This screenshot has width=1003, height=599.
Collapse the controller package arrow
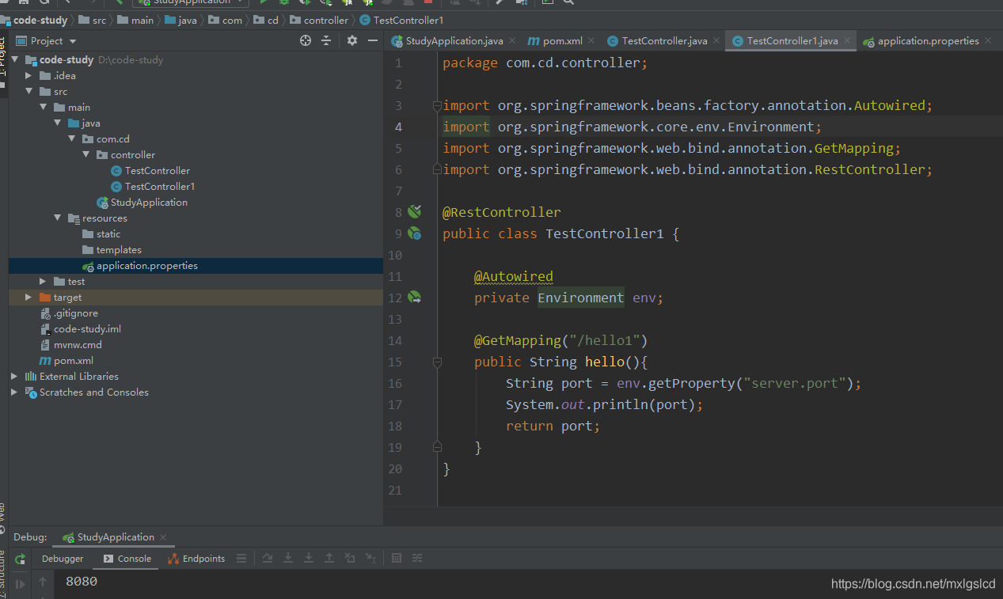86,155
